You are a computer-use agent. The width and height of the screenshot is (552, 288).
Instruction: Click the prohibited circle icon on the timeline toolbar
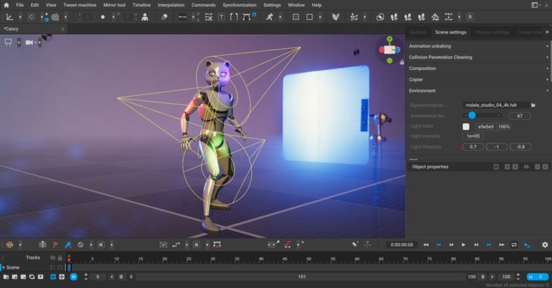80,245
